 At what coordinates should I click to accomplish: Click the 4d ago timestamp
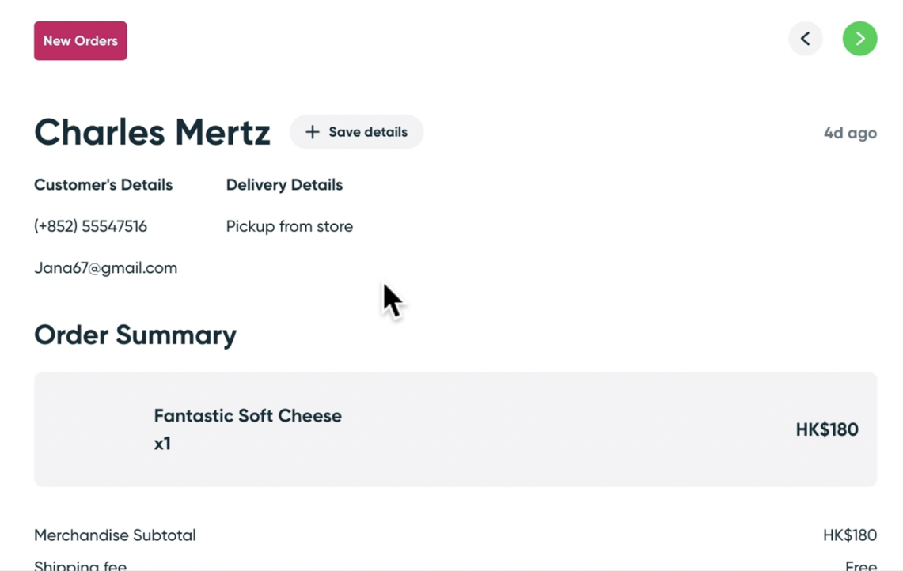[x=849, y=133]
